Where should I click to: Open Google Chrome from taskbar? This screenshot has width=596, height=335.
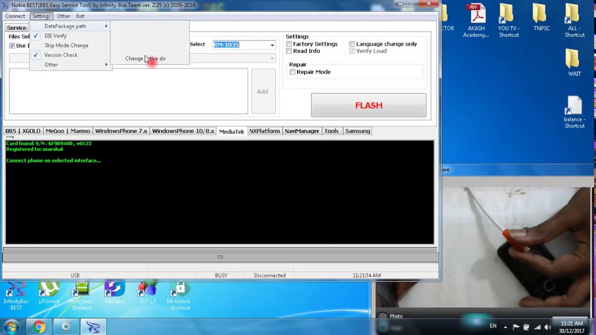coord(39,327)
